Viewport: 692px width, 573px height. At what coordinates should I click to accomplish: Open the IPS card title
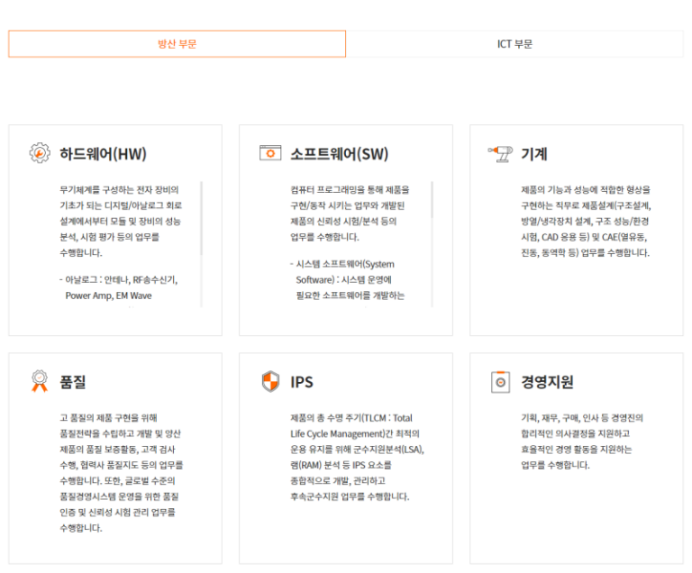pos(302,382)
